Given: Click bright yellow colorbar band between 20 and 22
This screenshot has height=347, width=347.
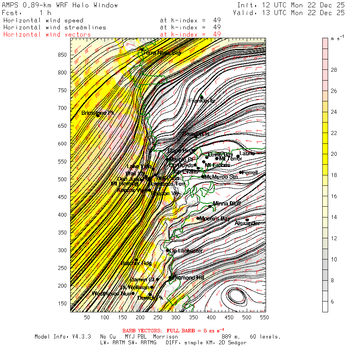Looking at the screenshot, I should point(325,144).
